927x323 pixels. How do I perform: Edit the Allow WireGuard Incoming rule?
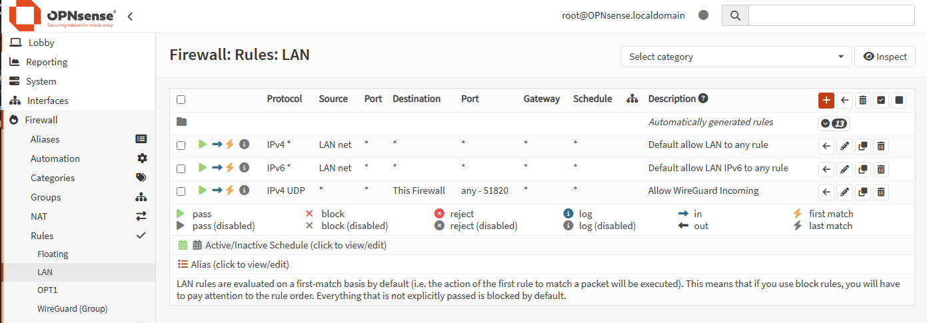tap(844, 192)
